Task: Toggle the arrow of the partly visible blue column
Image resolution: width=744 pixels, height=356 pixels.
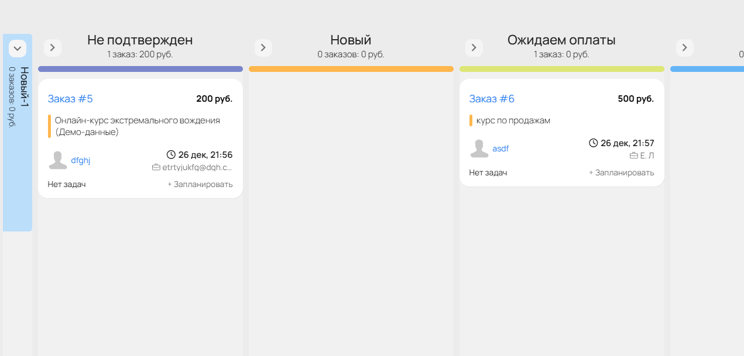Action: pos(685,48)
